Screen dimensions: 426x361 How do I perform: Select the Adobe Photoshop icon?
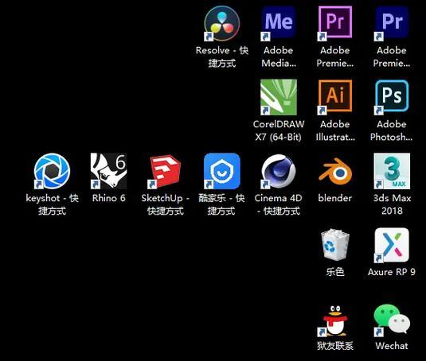[x=392, y=97]
